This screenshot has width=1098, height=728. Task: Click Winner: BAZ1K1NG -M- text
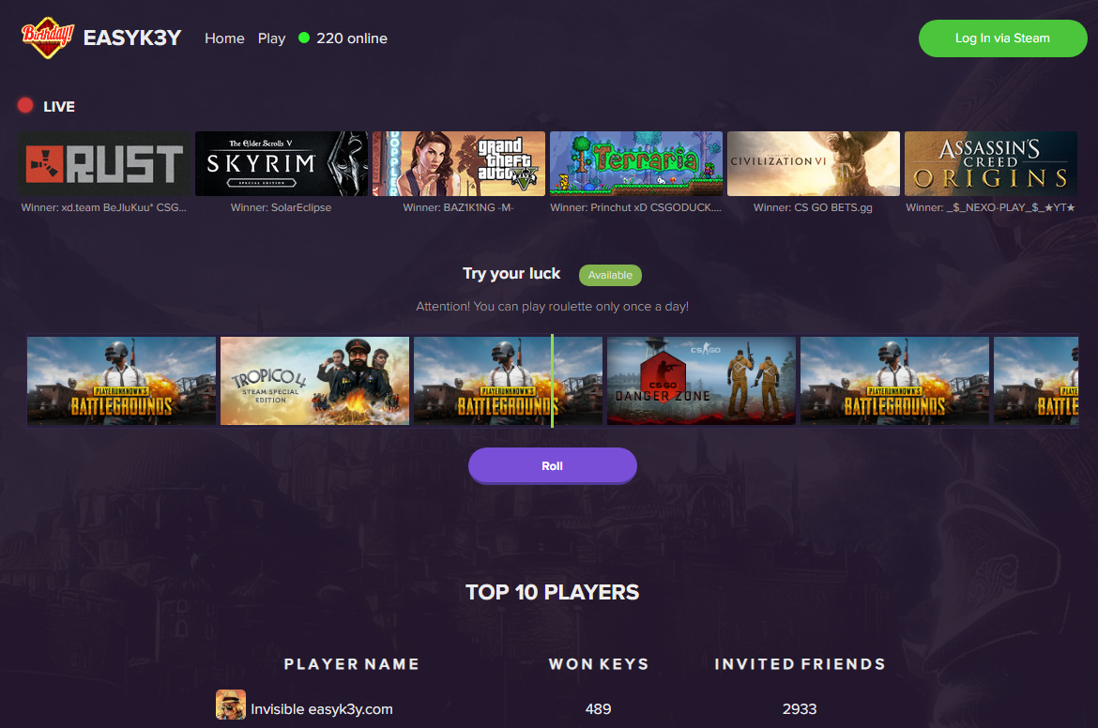click(x=458, y=207)
